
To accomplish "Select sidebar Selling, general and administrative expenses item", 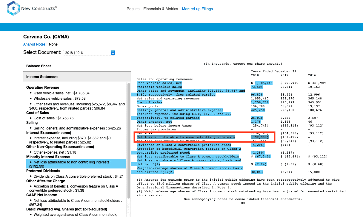I will point(77,128).
